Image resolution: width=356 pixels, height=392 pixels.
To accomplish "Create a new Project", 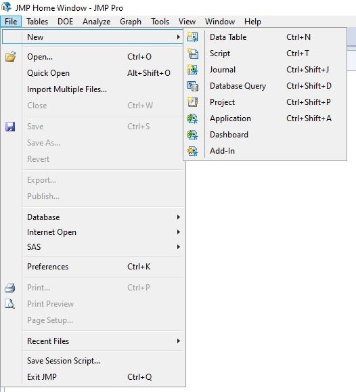I will [265, 102].
